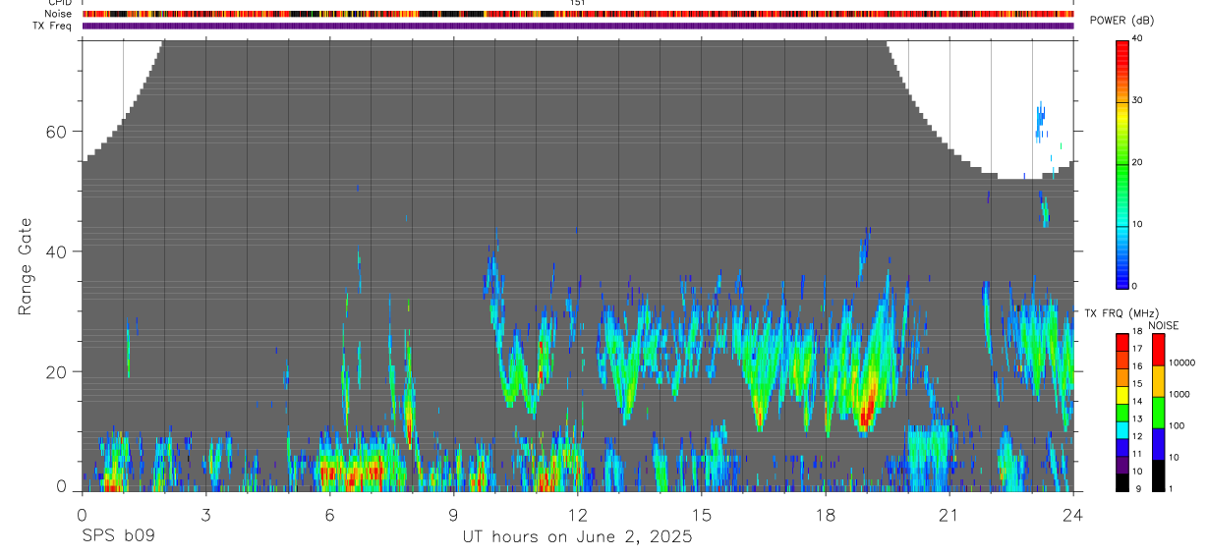This screenshot has height=557, width=1207.
Task: Click the 16 label on TX FRQ scale
Action: click(1137, 366)
